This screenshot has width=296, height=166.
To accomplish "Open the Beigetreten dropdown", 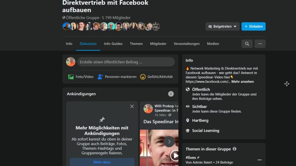I will (x=222, y=26).
